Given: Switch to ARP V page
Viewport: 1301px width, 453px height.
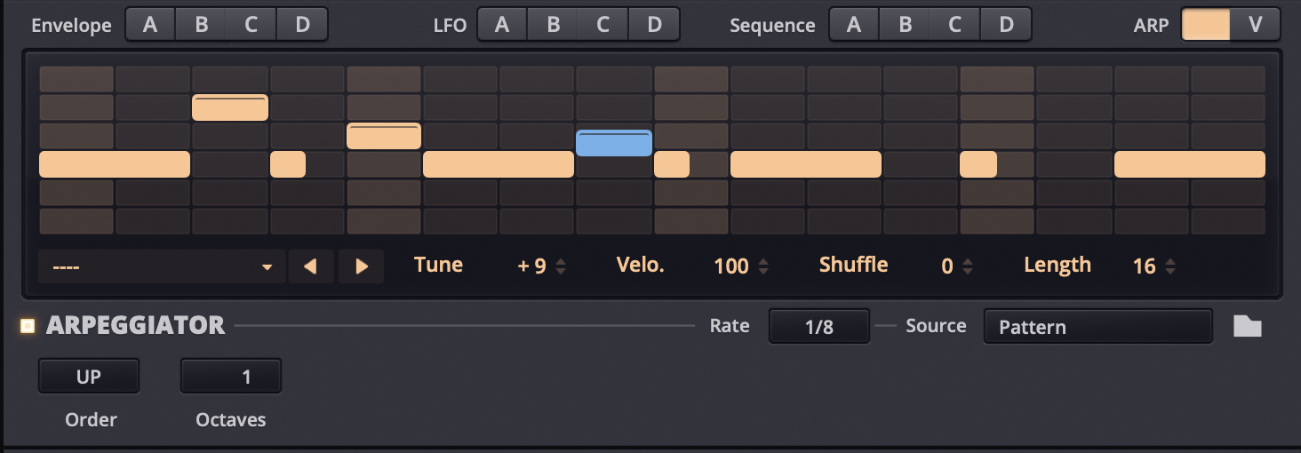Looking at the screenshot, I should coord(1255,25).
